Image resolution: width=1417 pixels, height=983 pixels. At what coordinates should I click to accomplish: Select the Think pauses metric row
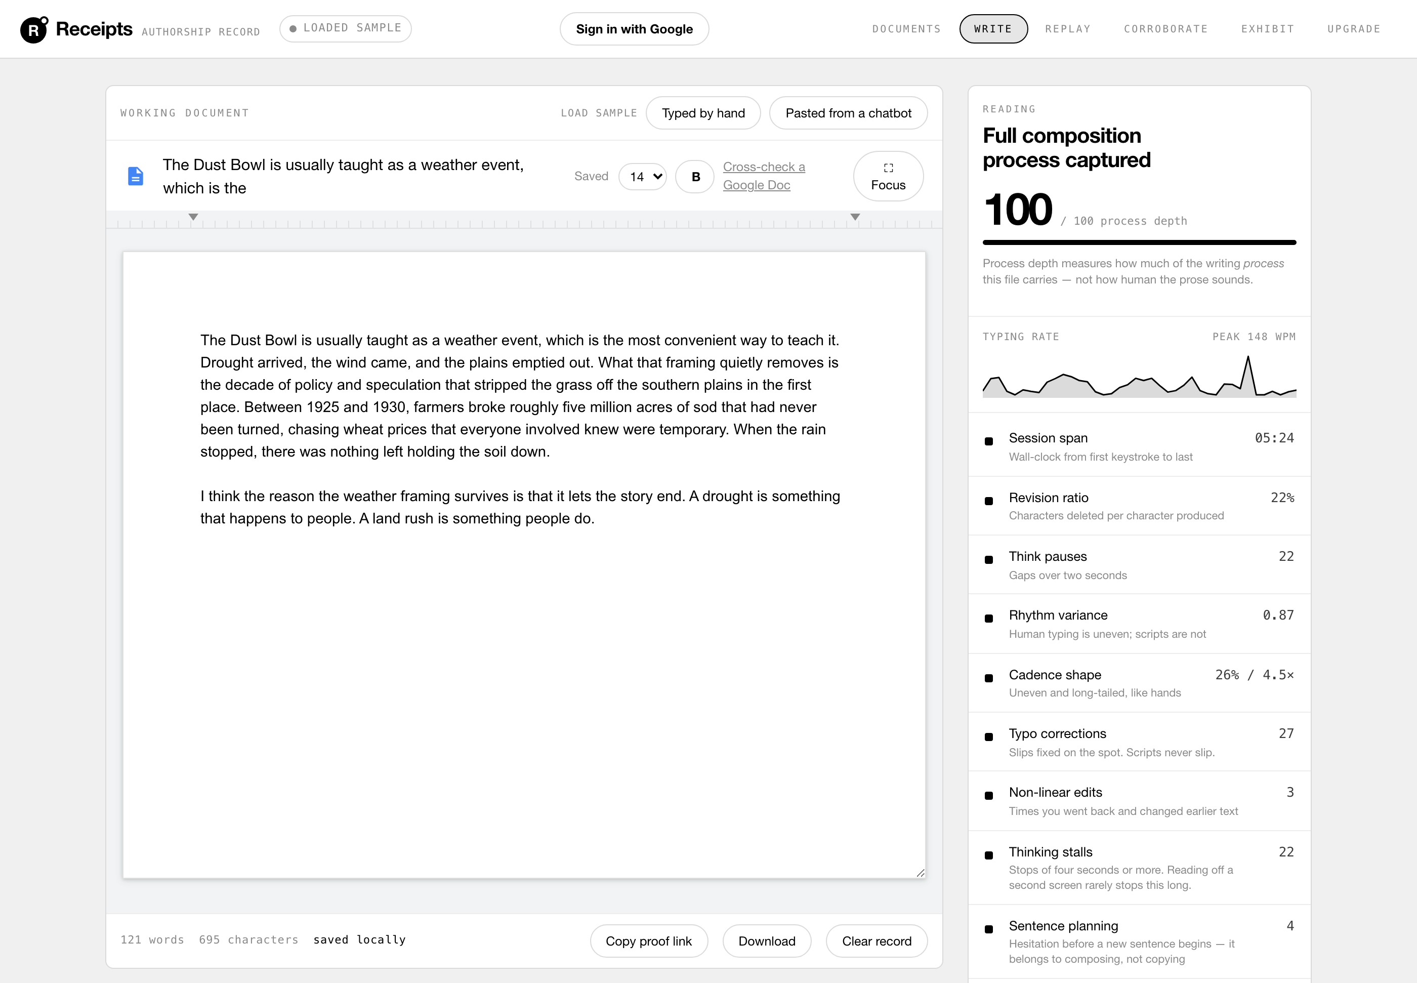click(x=1139, y=565)
